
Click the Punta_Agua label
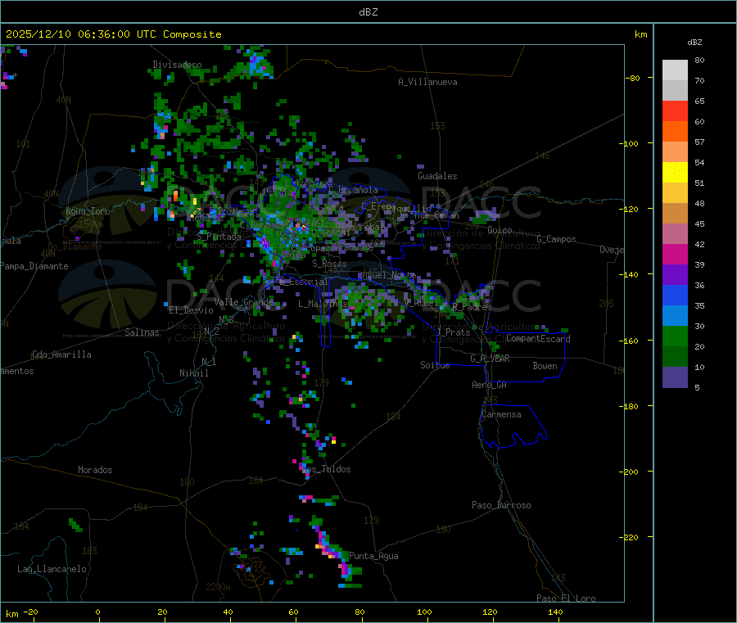click(373, 556)
